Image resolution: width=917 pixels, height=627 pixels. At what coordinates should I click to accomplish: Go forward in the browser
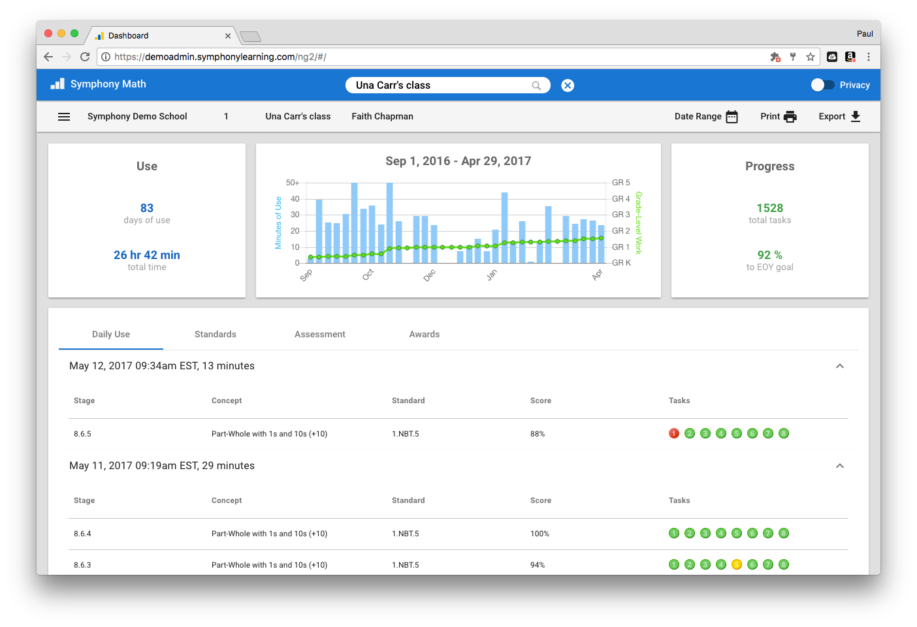[x=67, y=57]
